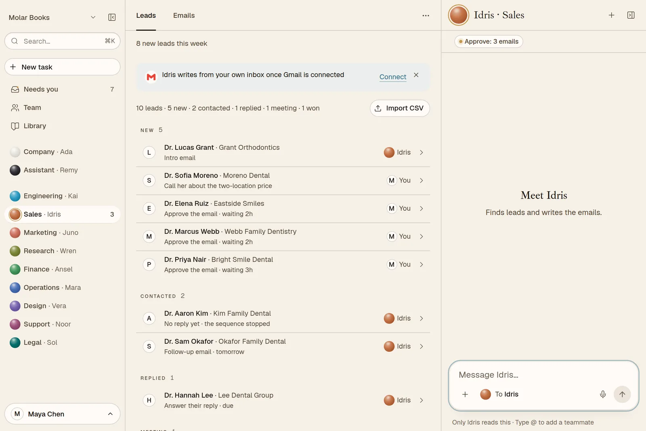646x431 pixels.
Task: Click the A avatar for Aaron Kim
Action: [x=149, y=319]
